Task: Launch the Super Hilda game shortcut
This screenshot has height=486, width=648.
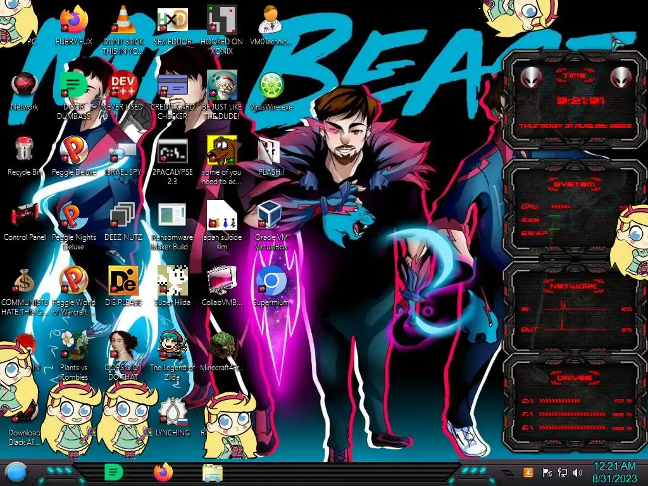Action: click(x=172, y=280)
